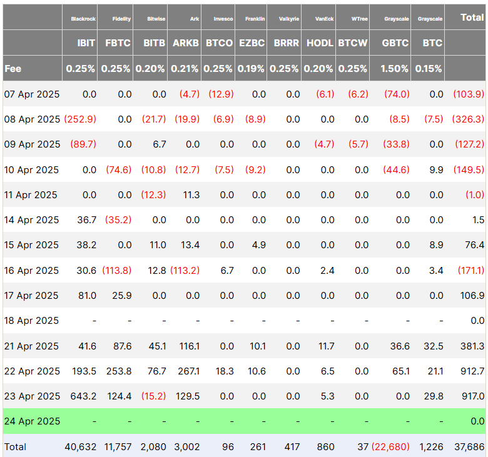The height and width of the screenshot is (457, 488).
Task: Select the GBTC ticker header
Action: 394,43
